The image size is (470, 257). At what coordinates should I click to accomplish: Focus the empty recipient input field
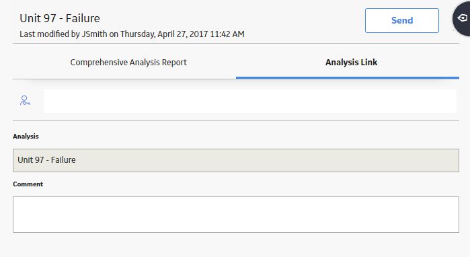[x=250, y=101]
